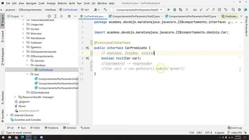Toggle Project side tool window

pyautogui.click(x=2, y=21)
